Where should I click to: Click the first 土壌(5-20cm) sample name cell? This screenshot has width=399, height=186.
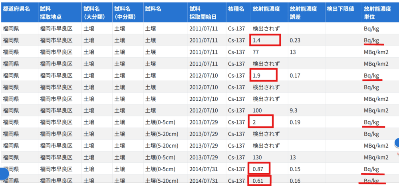point(162,134)
